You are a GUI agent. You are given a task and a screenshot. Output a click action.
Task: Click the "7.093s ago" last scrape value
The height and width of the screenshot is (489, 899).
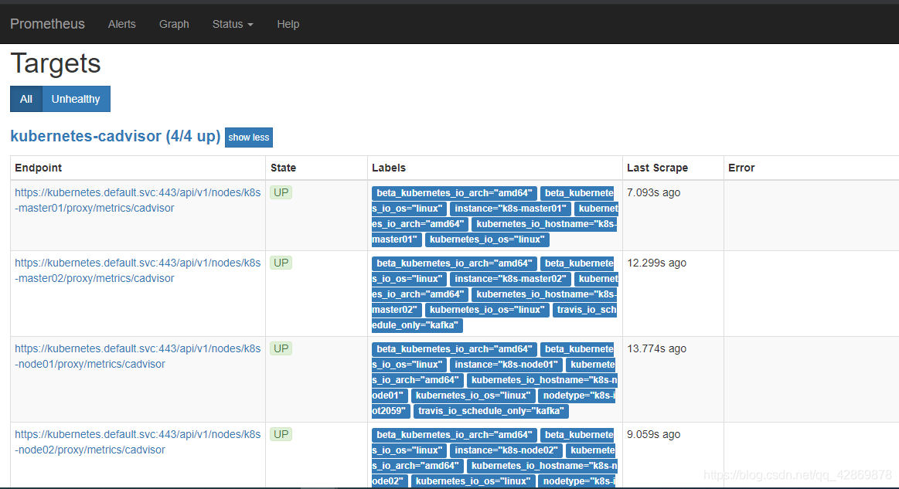[x=654, y=192]
